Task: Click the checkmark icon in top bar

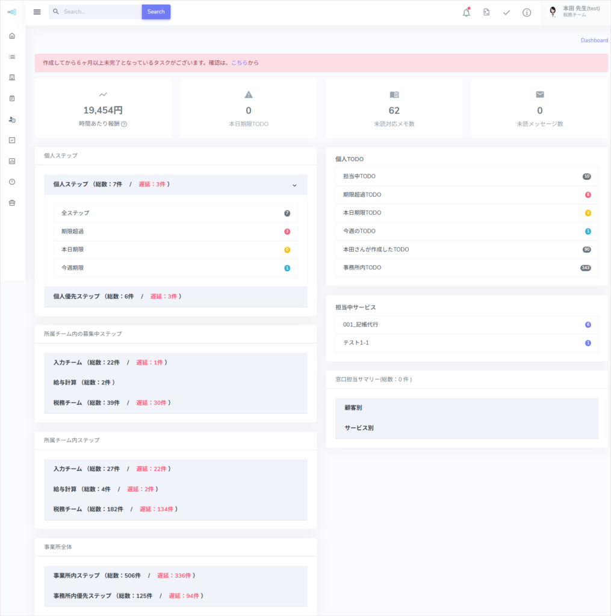Action: click(506, 13)
